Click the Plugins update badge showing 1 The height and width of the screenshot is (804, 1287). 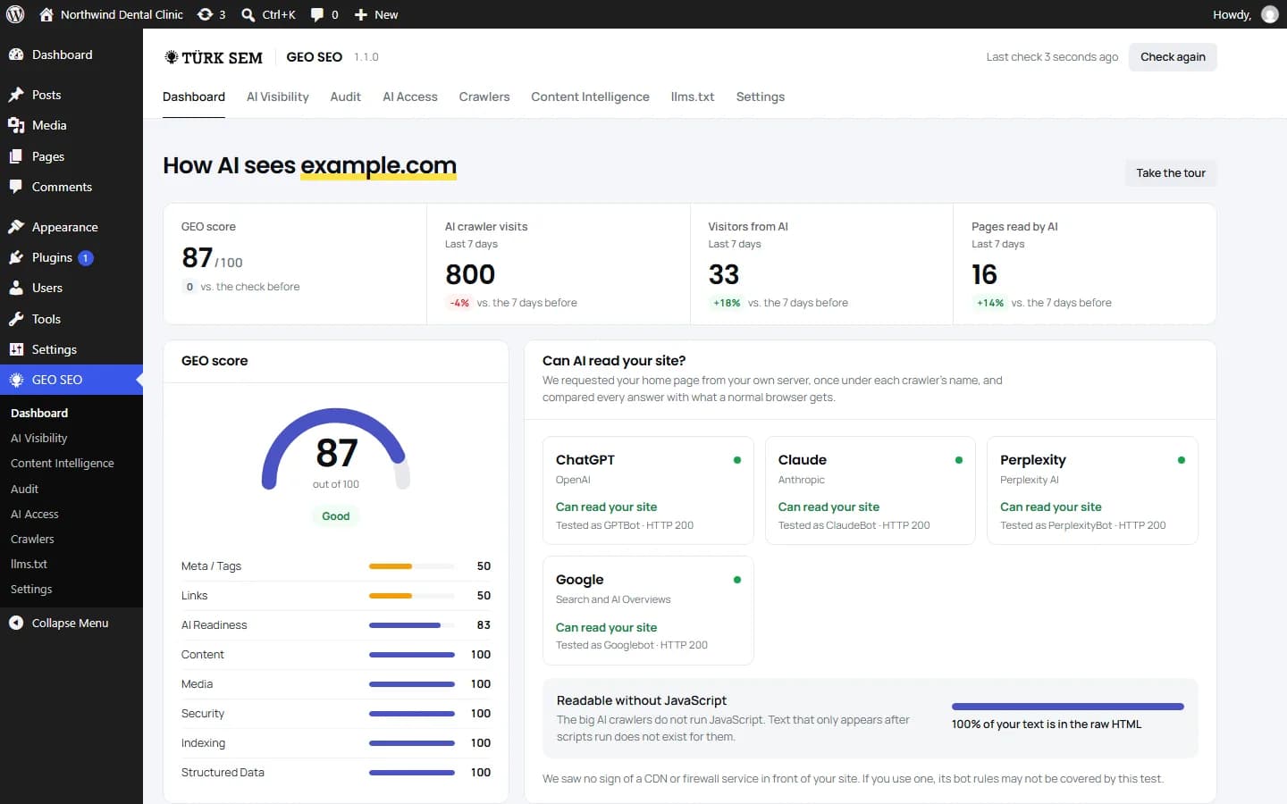[x=86, y=258]
